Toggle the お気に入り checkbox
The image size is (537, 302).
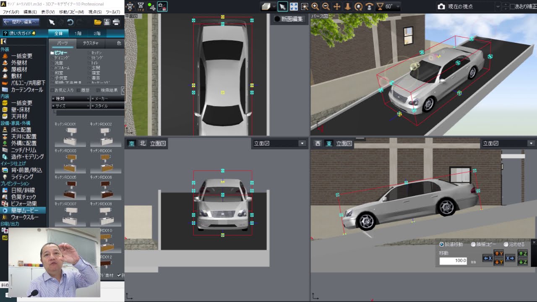[x=52, y=90]
